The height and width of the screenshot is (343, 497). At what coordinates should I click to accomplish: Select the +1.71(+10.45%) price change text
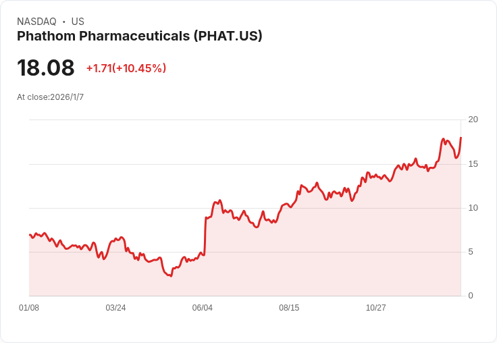click(126, 68)
